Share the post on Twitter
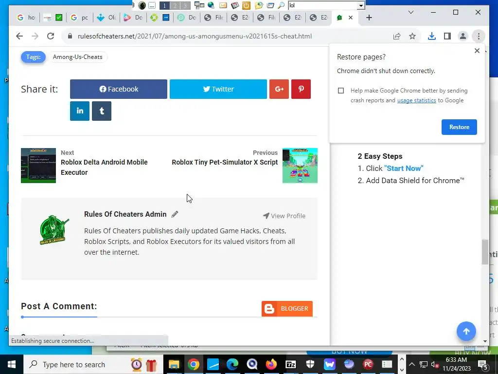 [218, 89]
